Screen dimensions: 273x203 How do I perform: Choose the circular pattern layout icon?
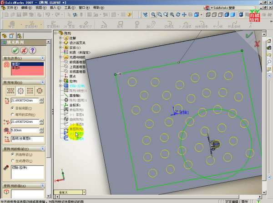pos(19,91)
